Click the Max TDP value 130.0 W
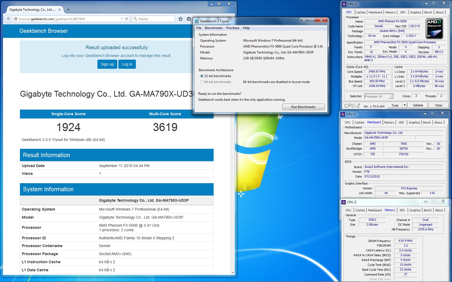Image resolution: width=452 pixels, height=282 pixels. (x=415, y=26)
